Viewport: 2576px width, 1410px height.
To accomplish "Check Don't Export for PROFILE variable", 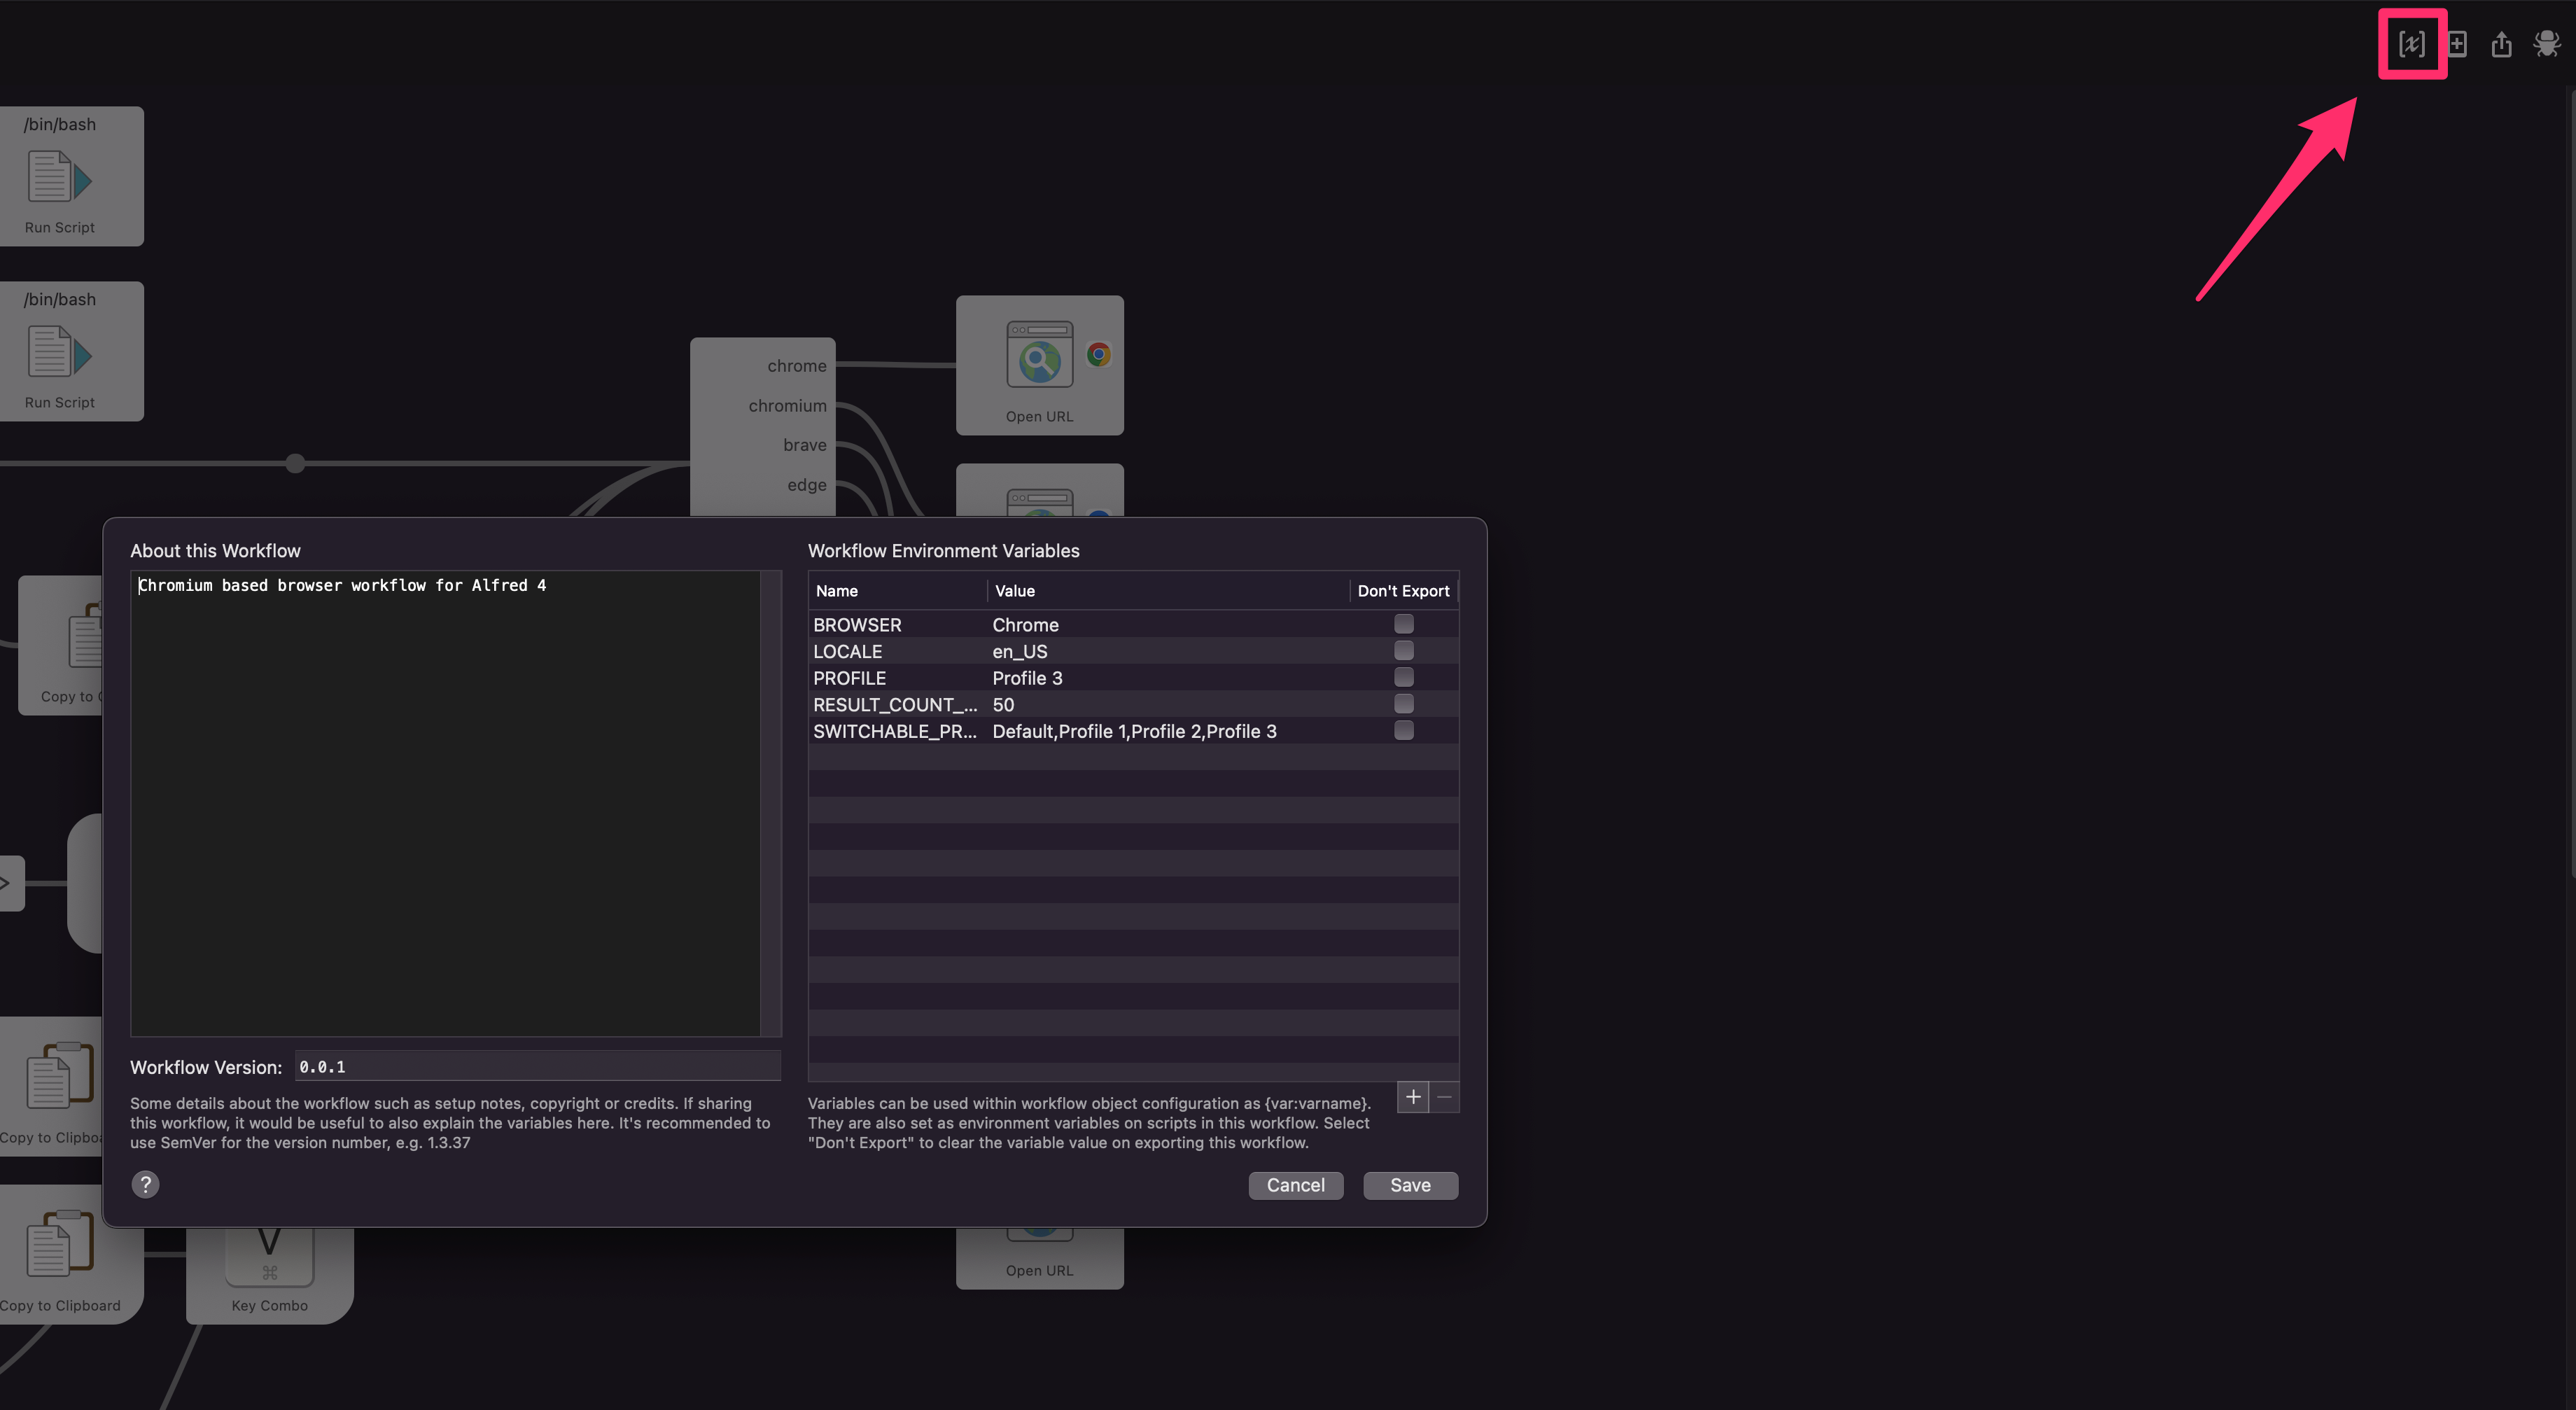I will [1403, 677].
